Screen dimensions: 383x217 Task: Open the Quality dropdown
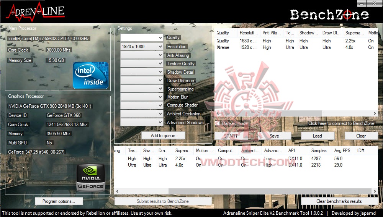(142, 37)
